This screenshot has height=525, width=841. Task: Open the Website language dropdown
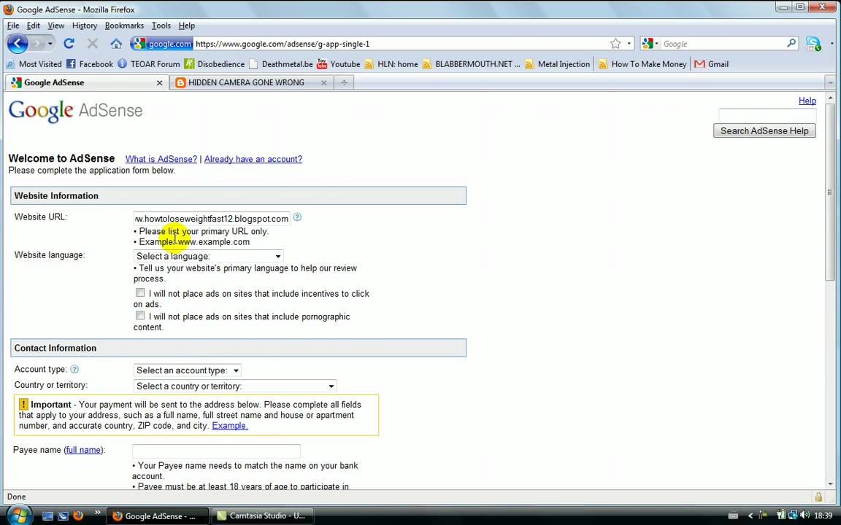coord(208,256)
